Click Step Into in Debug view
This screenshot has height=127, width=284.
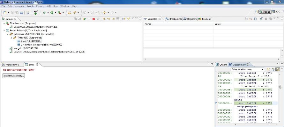(104, 19)
